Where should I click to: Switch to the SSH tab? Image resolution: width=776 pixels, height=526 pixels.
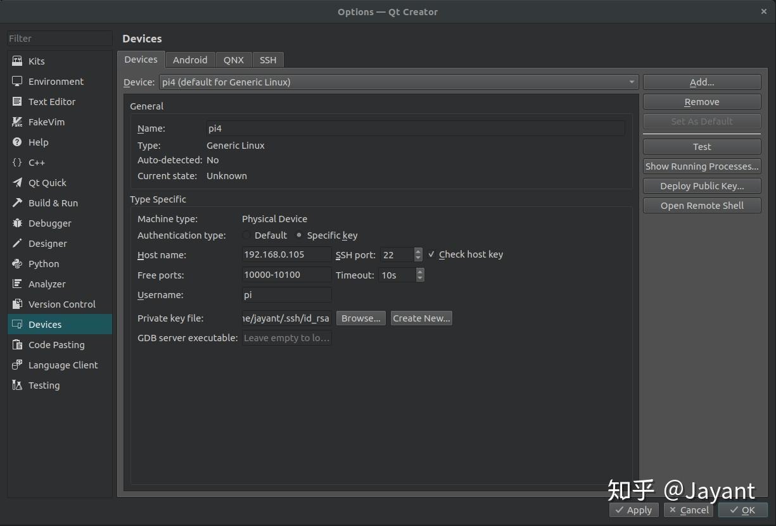[268, 59]
